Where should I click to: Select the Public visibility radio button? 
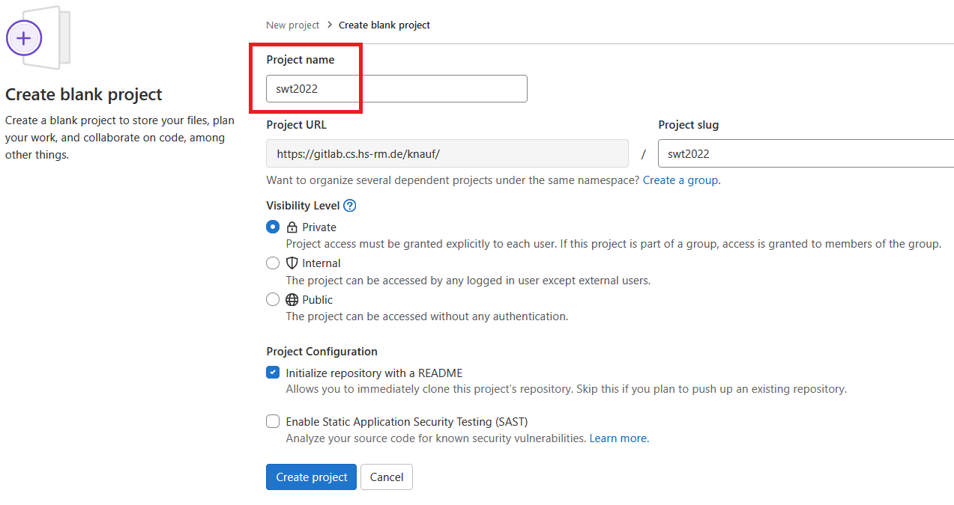tap(273, 299)
